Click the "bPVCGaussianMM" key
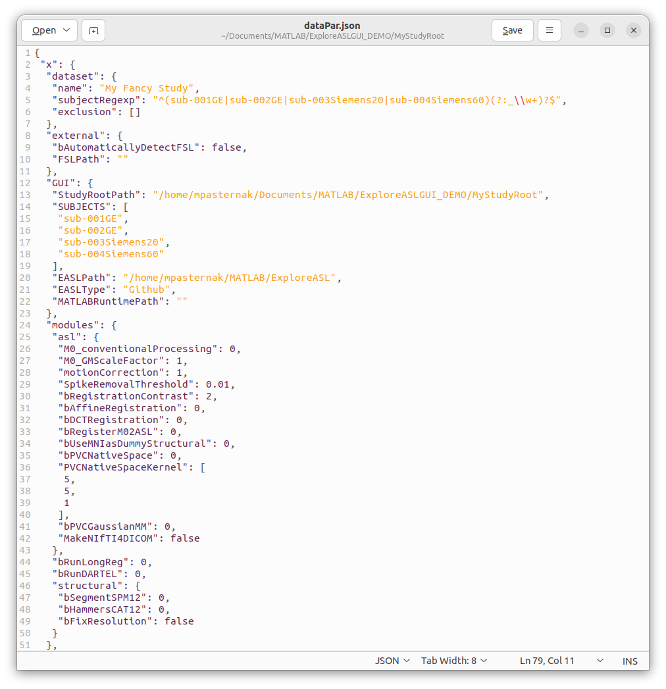This screenshot has width=666, height=689. pyautogui.click(x=105, y=527)
